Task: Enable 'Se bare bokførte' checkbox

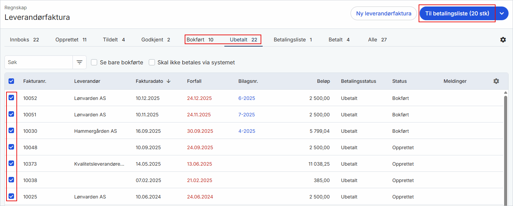Action: (94, 62)
